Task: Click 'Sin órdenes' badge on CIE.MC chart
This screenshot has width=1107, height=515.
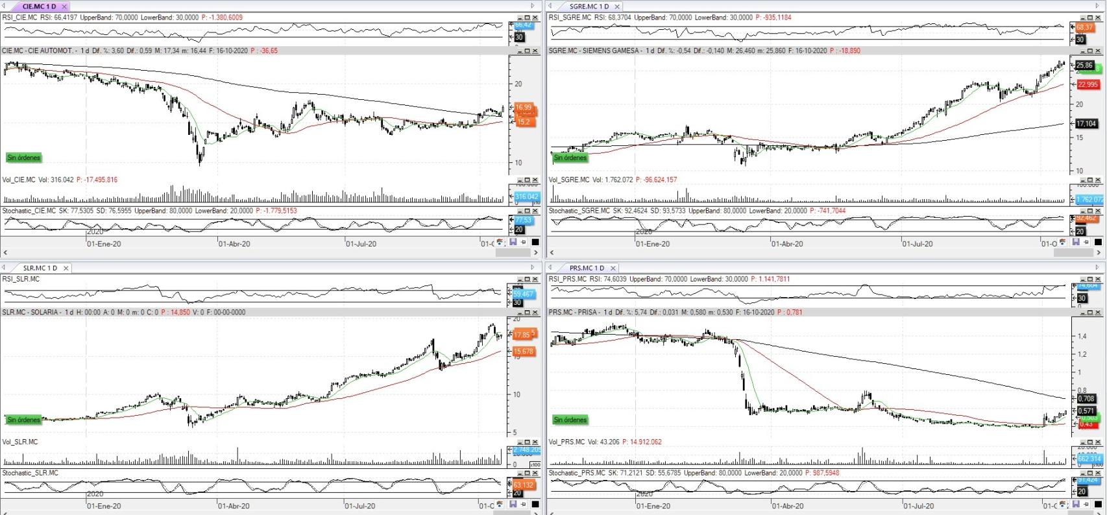Action: click(23, 158)
